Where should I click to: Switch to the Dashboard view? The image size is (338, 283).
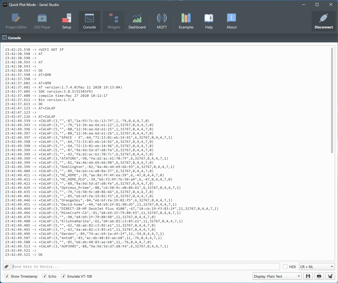(137, 21)
